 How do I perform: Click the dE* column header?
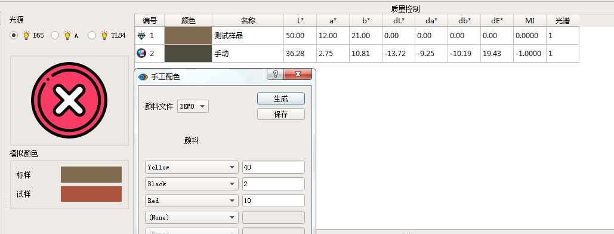pos(497,21)
